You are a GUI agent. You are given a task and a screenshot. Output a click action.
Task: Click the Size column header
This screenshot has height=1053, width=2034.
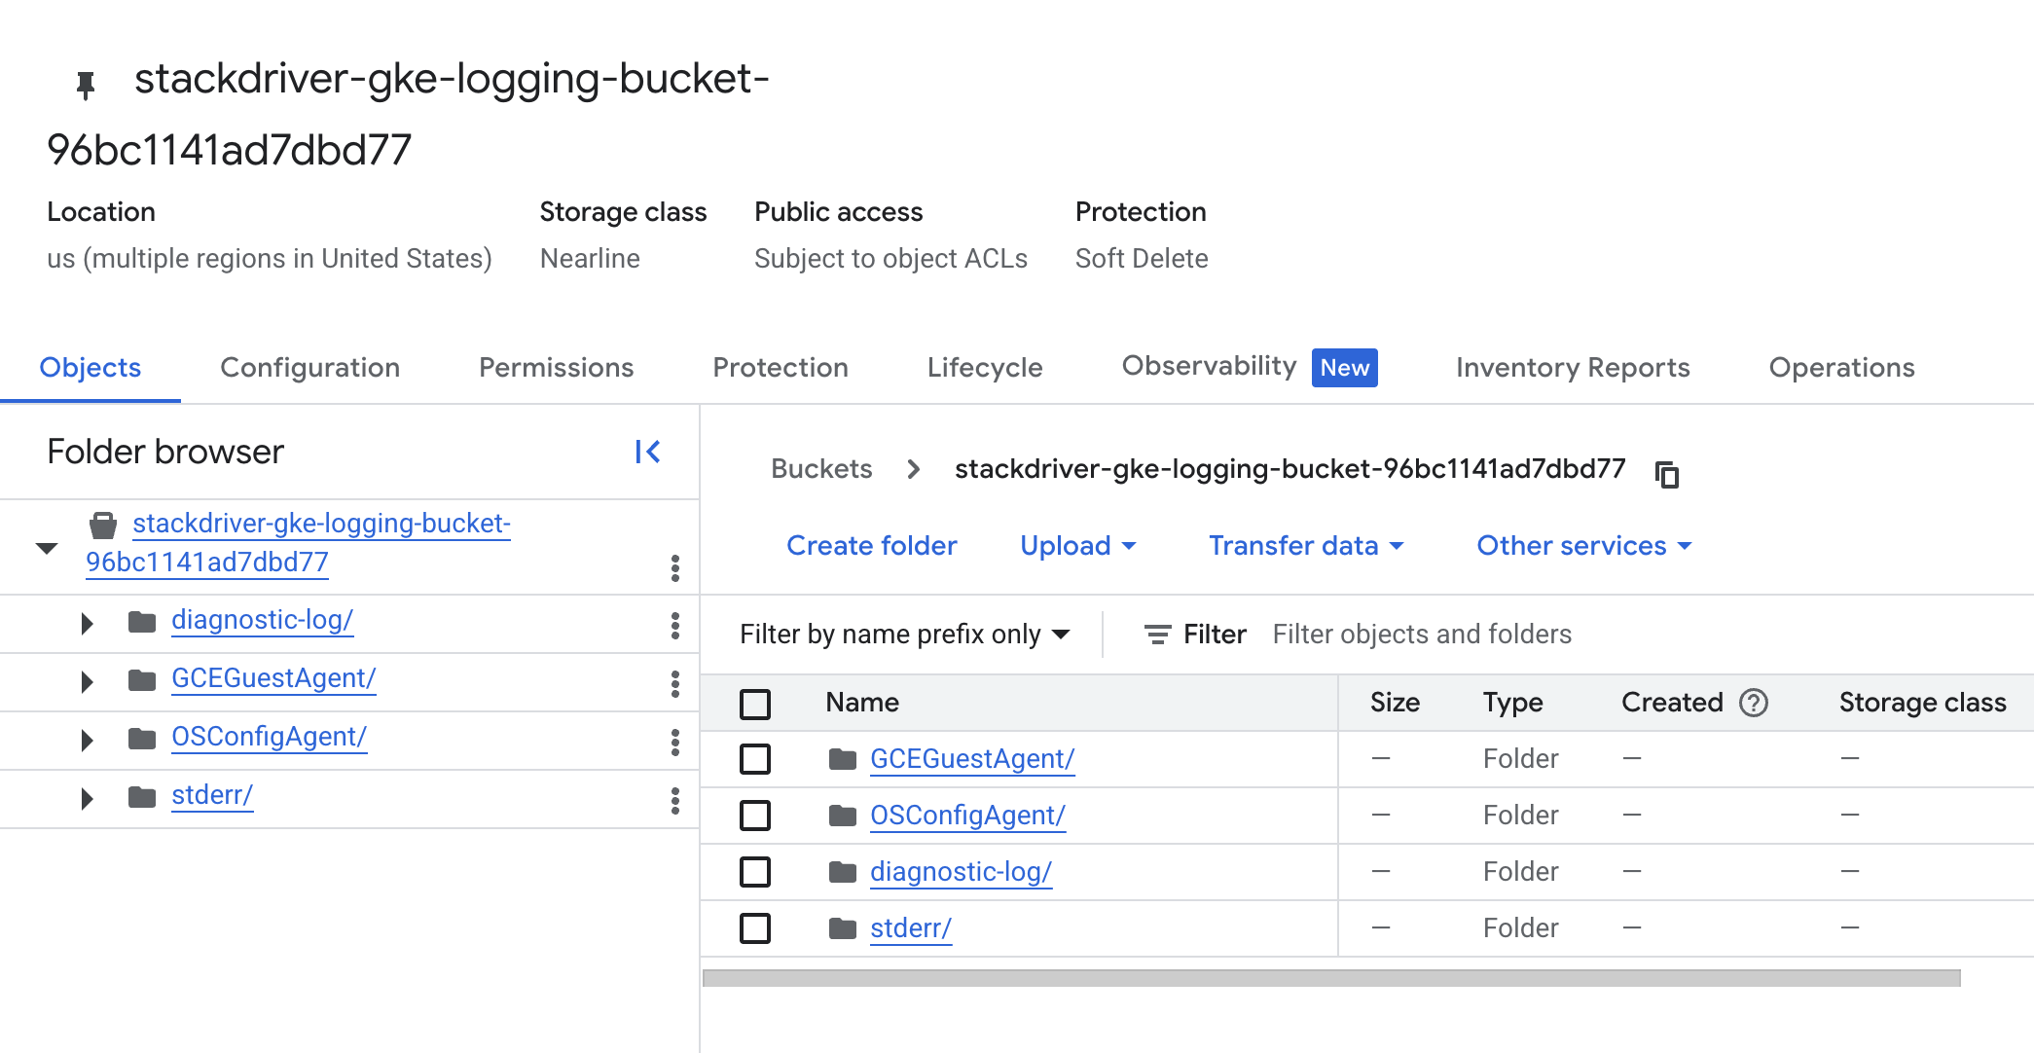[x=1395, y=703]
